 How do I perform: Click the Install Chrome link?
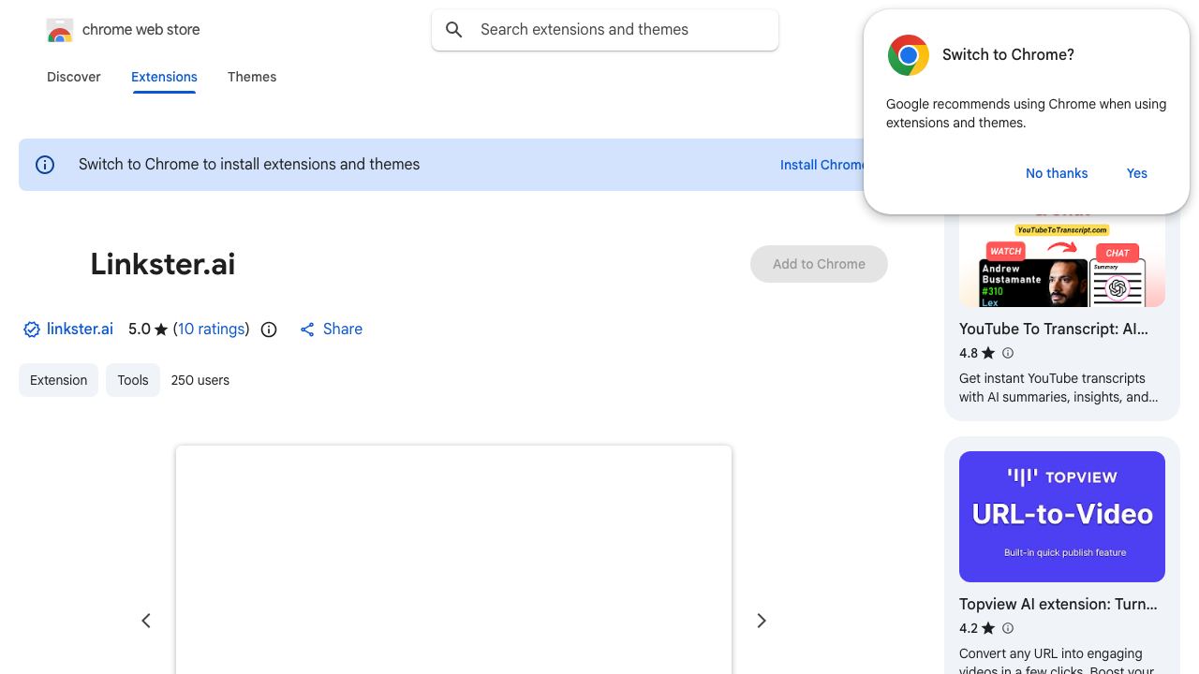tap(822, 165)
